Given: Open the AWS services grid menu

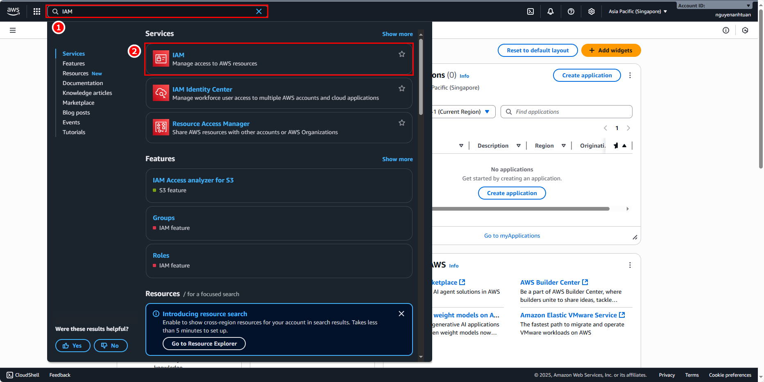Looking at the screenshot, I should pos(37,11).
